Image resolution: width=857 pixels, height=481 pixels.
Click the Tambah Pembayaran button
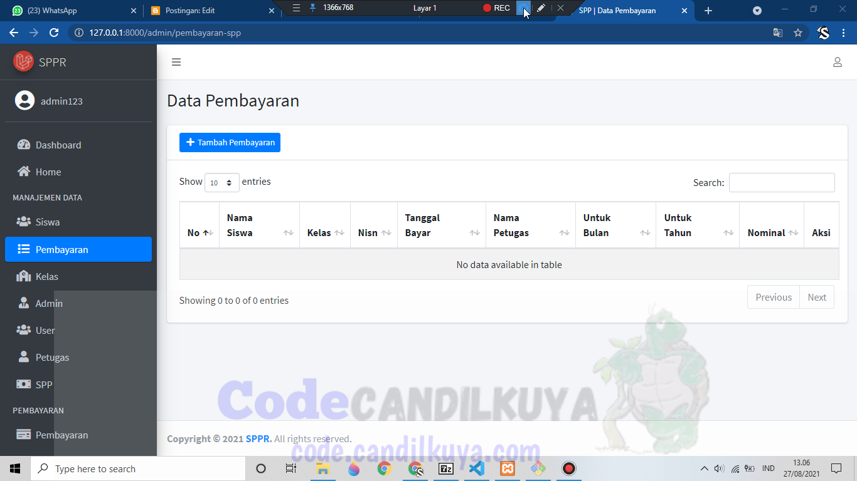pos(230,142)
